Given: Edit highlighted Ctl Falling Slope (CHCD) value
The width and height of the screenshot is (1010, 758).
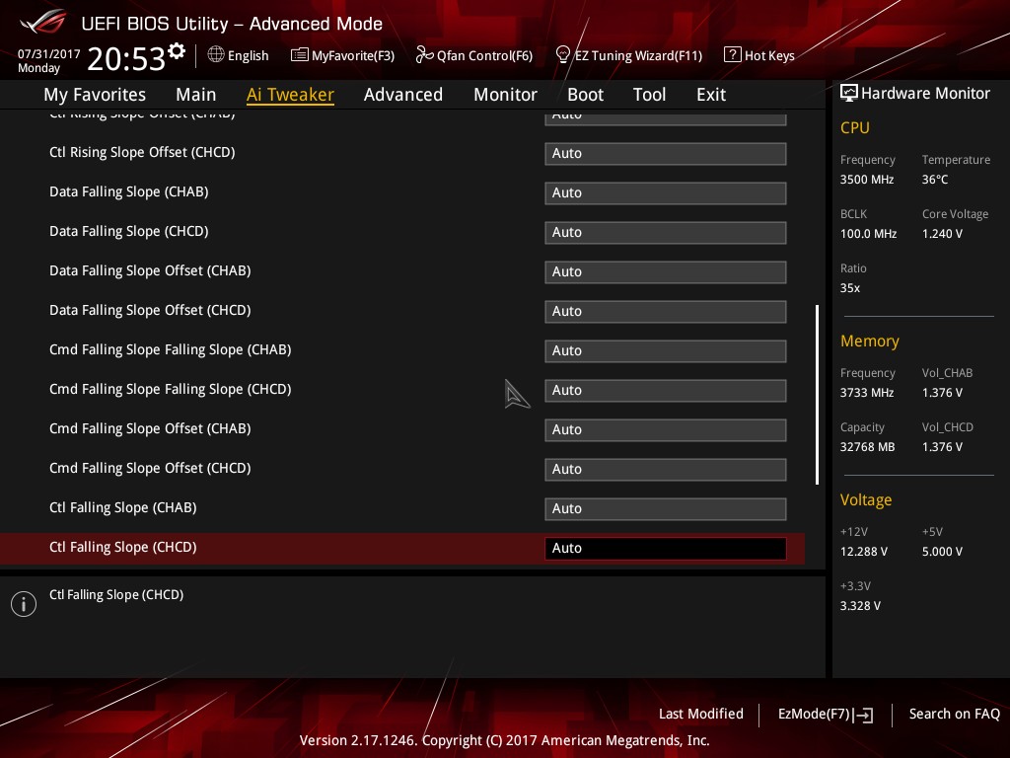Looking at the screenshot, I should (666, 548).
